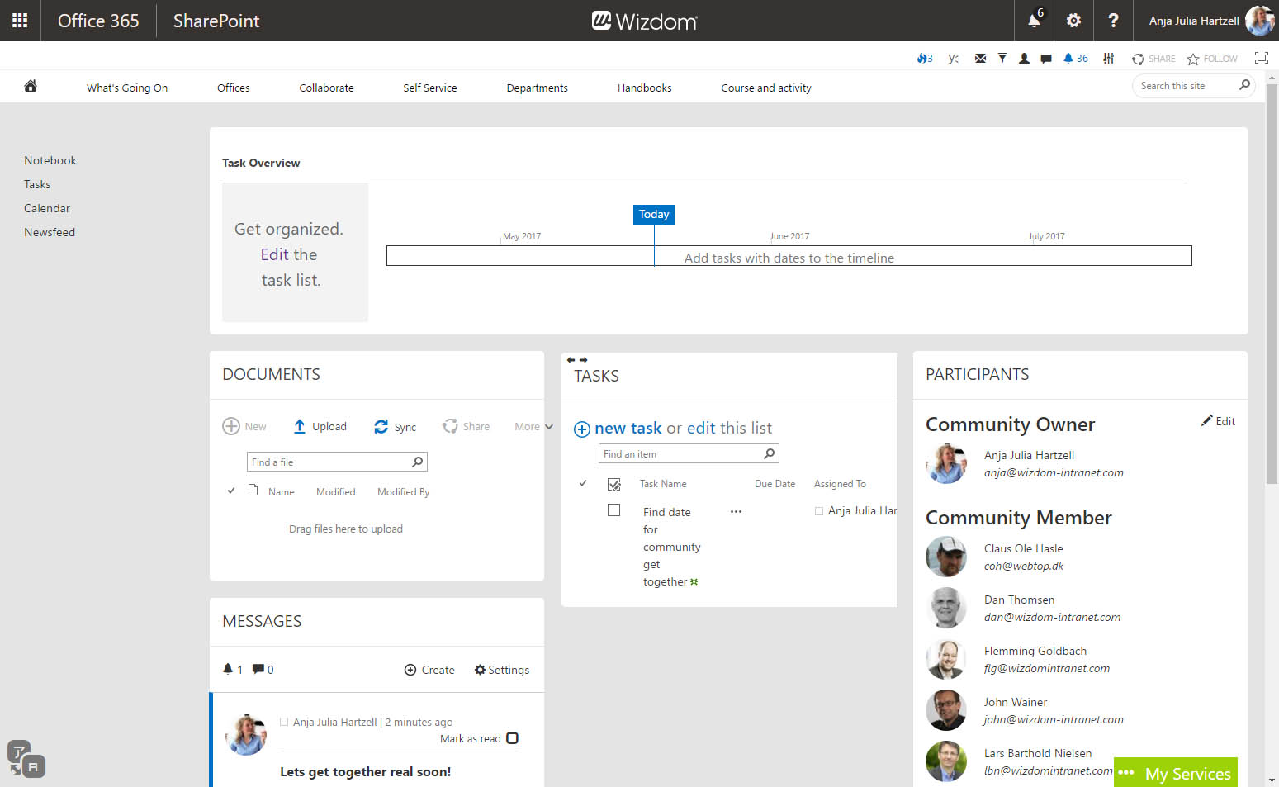Open the Self Service menu
This screenshot has width=1279, height=787.
tap(430, 88)
